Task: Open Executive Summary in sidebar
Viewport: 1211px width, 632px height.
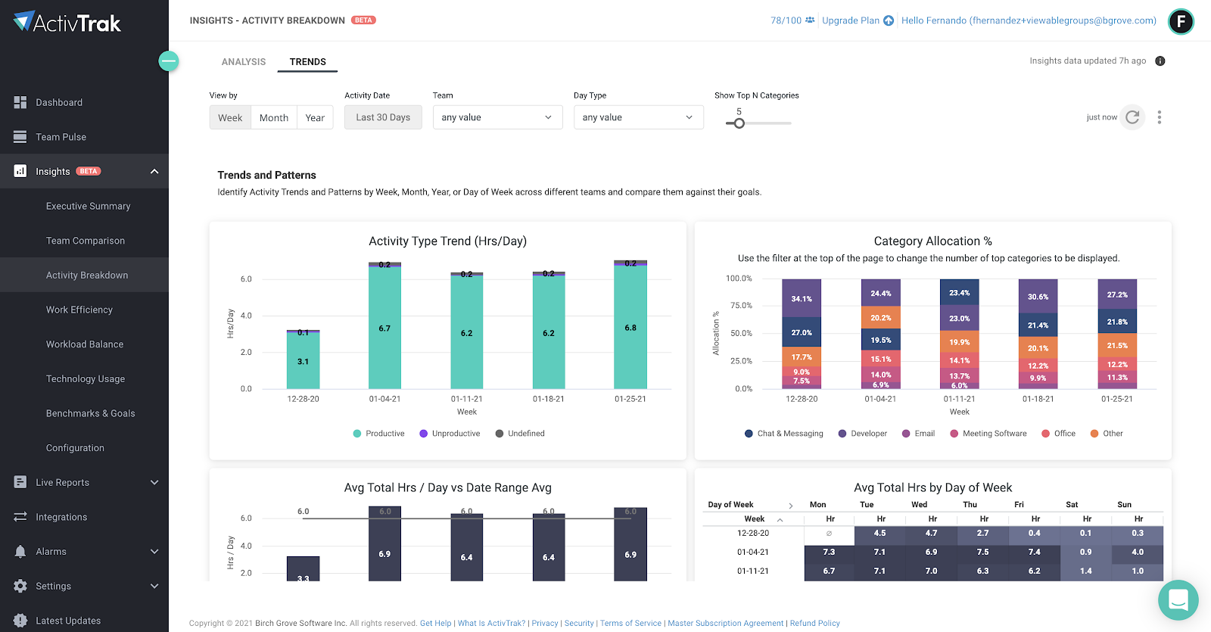Action: (88, 206)
